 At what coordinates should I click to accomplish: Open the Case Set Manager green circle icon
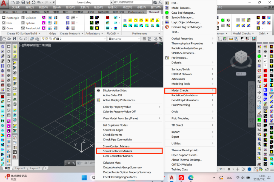click(167, 13)
